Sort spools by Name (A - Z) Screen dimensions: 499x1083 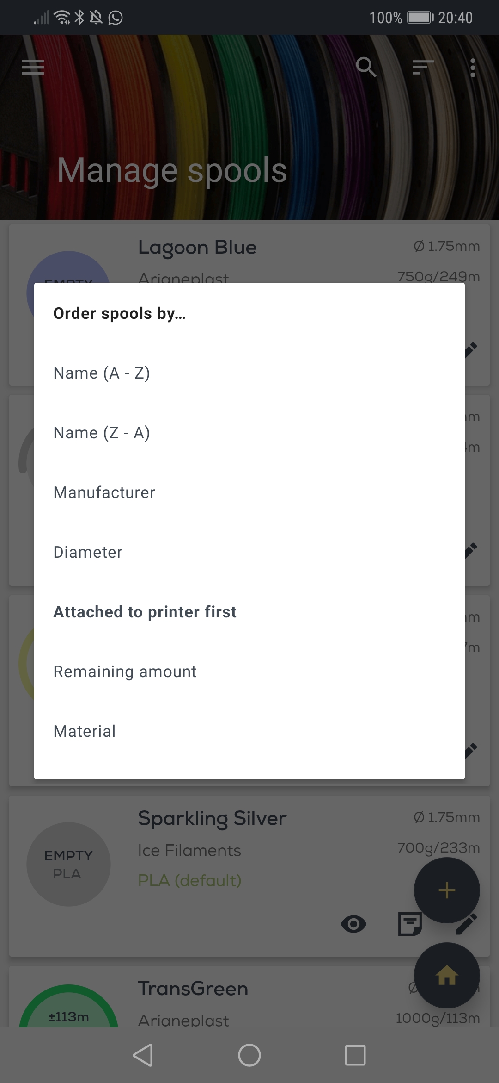pyautogui.click(x=102, y=373)
